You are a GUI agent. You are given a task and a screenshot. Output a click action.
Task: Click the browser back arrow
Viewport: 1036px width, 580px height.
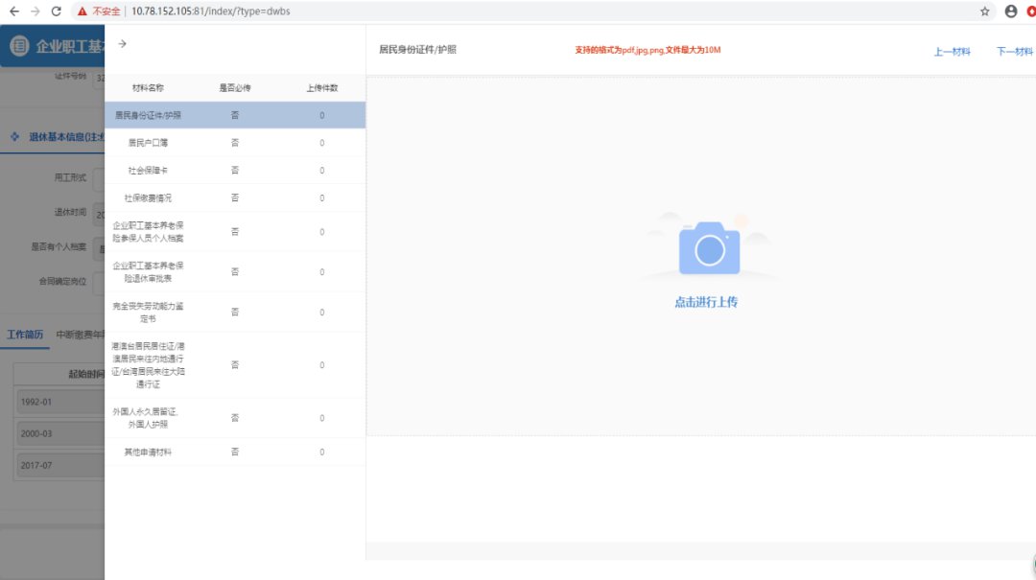click(13, 12)
